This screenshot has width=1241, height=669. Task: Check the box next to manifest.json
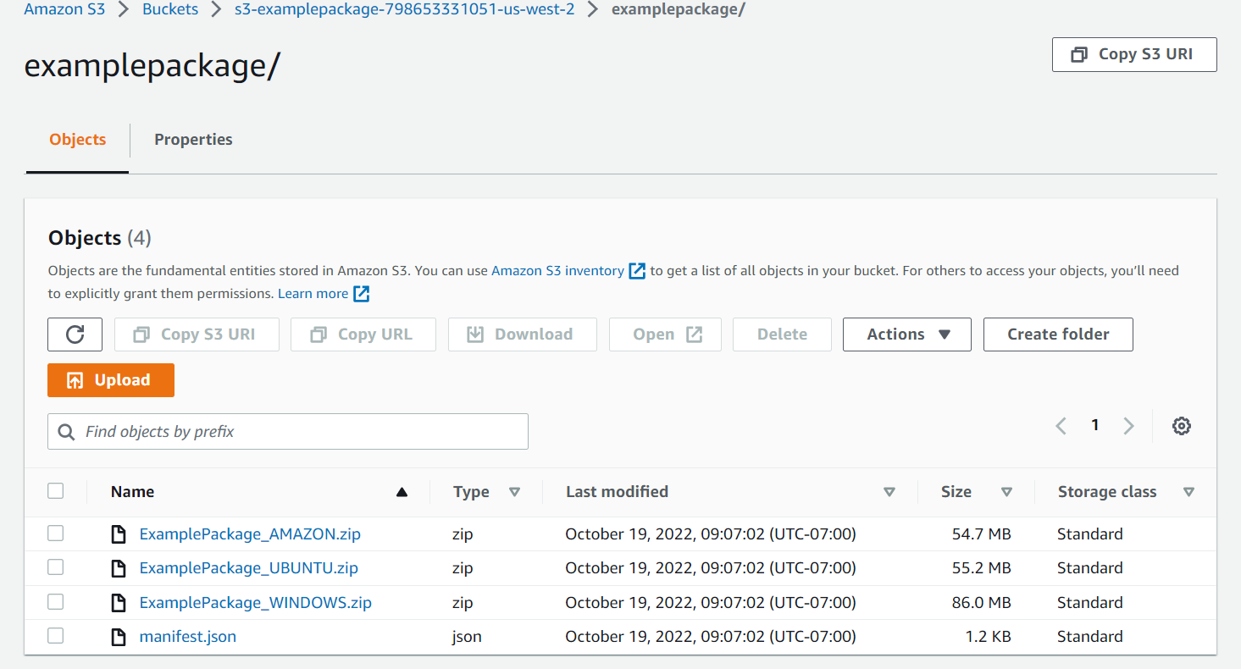point(55,635)
